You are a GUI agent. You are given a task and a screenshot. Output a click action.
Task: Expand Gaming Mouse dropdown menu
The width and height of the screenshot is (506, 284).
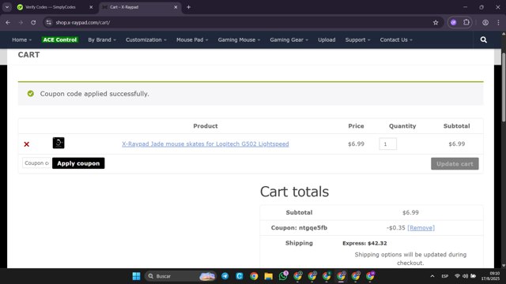click(239, 39)
